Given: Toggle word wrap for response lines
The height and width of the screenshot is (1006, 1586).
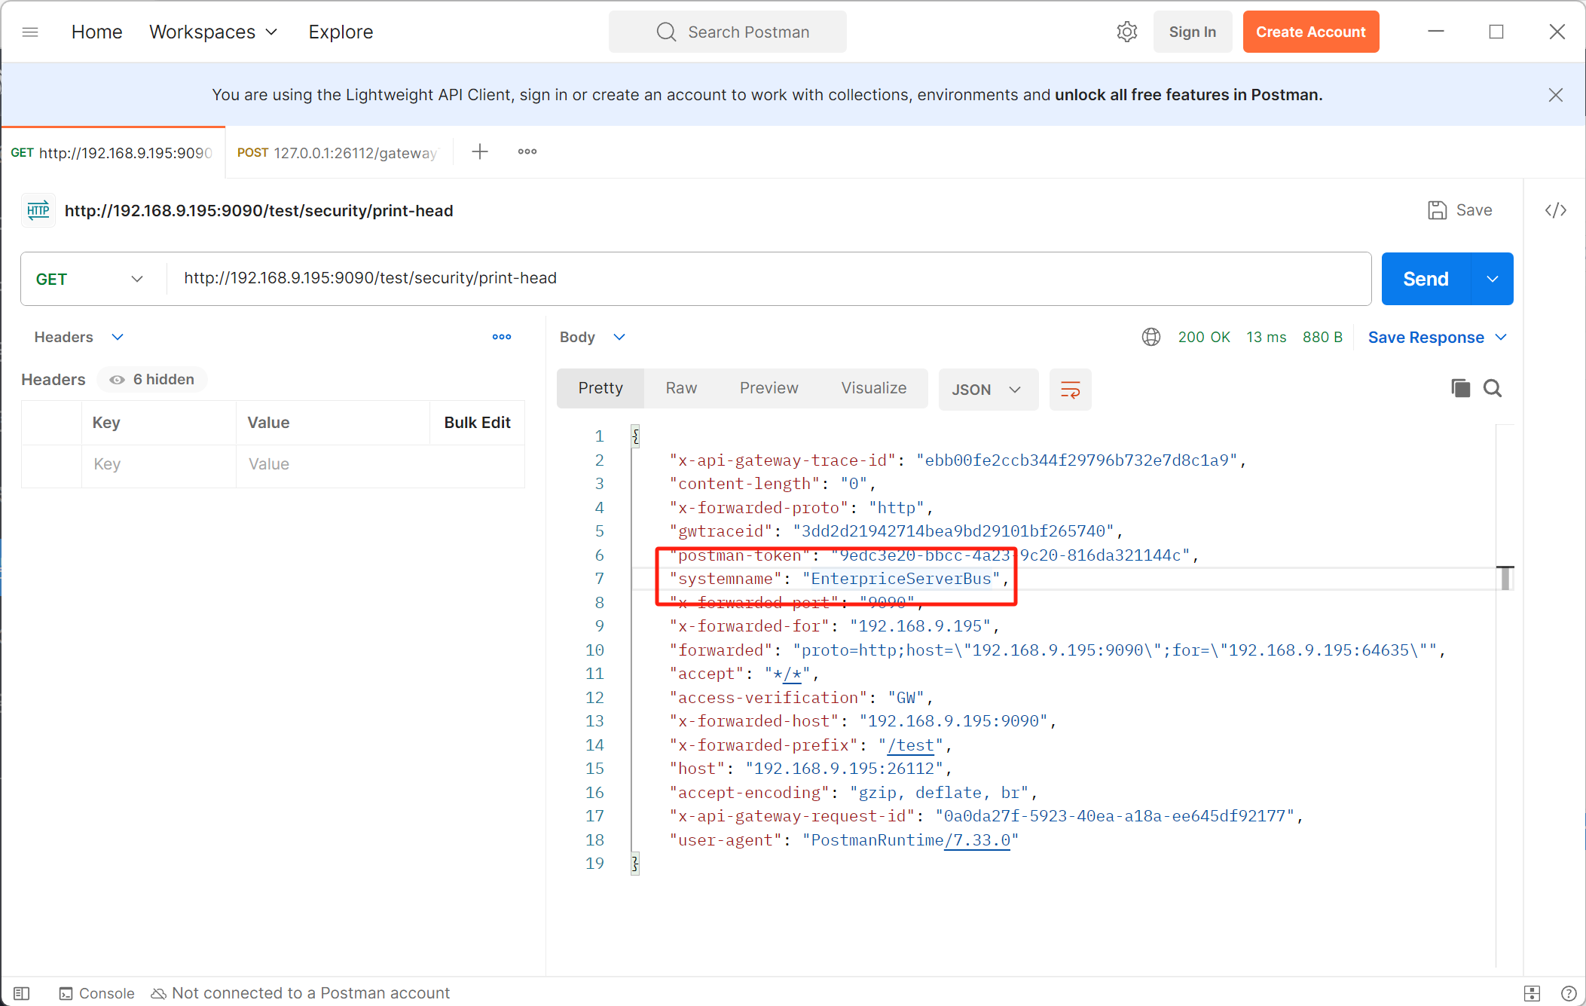Looking at the screenshot, I should [1070, 390].
